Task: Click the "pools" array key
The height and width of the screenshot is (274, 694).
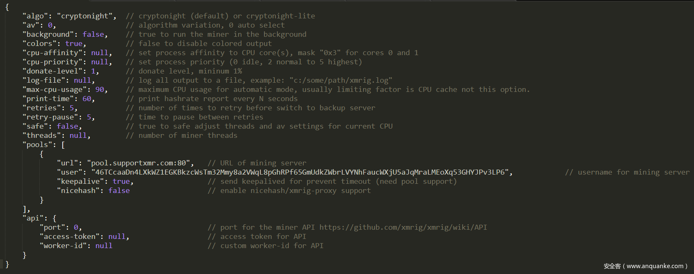Action: tap(37, 145)
